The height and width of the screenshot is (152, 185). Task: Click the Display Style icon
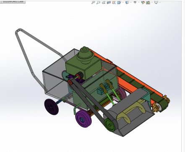[127, 3]
